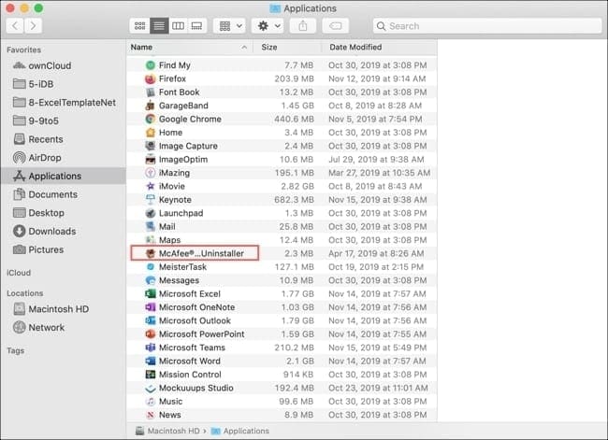Click the Edit Tags toolbar icon
The height and width of the screenshot is (440, 608).
click(x=337, y=26)
